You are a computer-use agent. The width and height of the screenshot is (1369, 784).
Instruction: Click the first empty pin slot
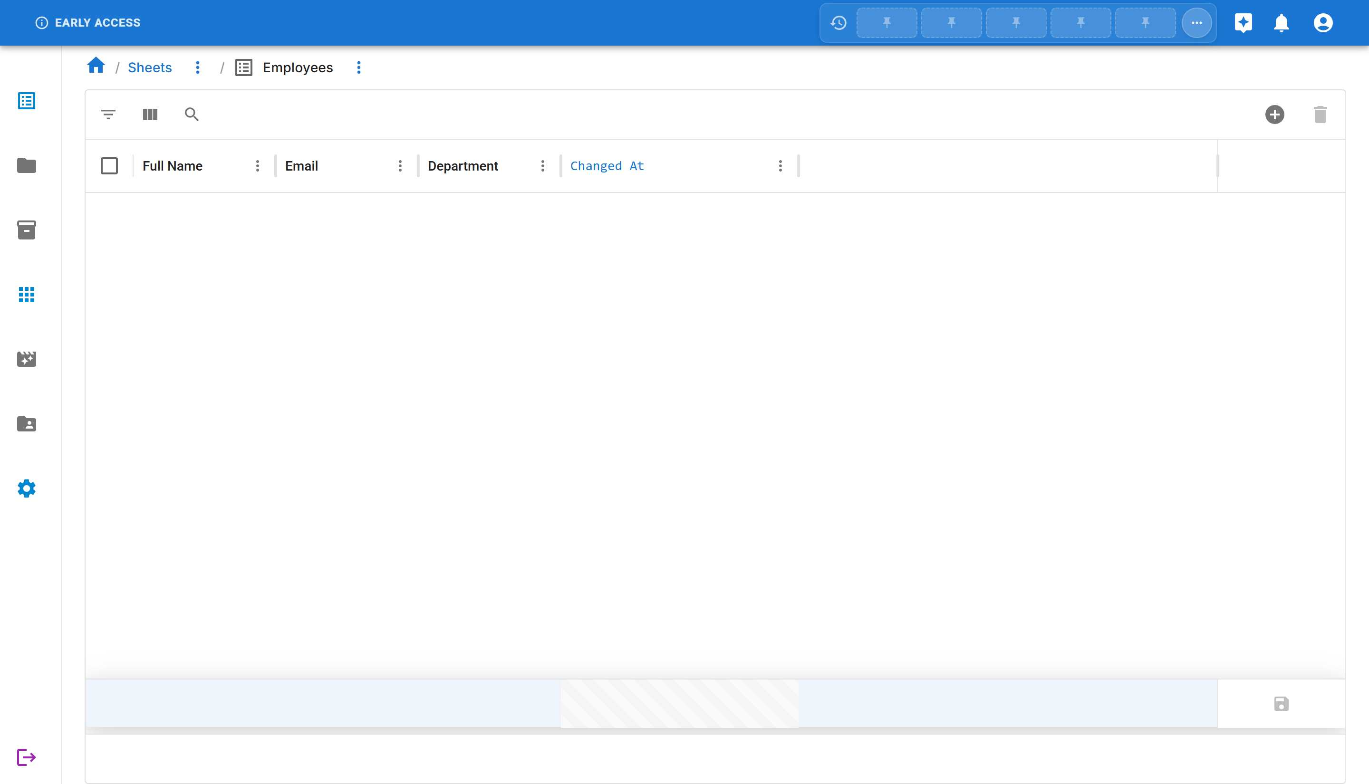[x=887, y=23]
